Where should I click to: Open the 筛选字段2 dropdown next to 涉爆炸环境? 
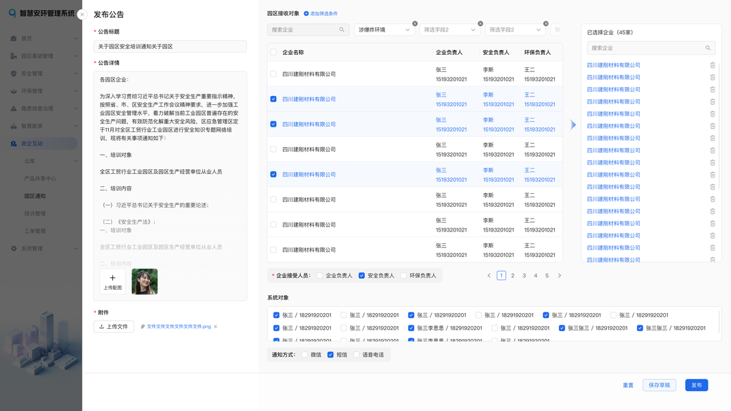pyautogui.click(x=449, y=30)
